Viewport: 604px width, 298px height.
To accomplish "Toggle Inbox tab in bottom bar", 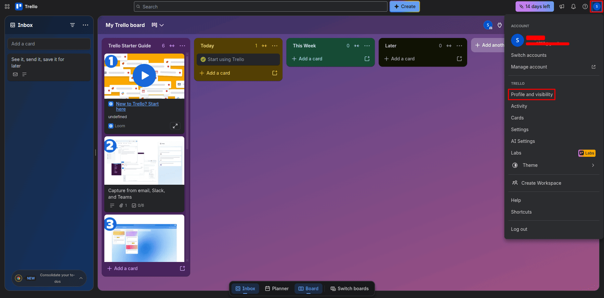I will pyautogui.click(x=245, y=289).
